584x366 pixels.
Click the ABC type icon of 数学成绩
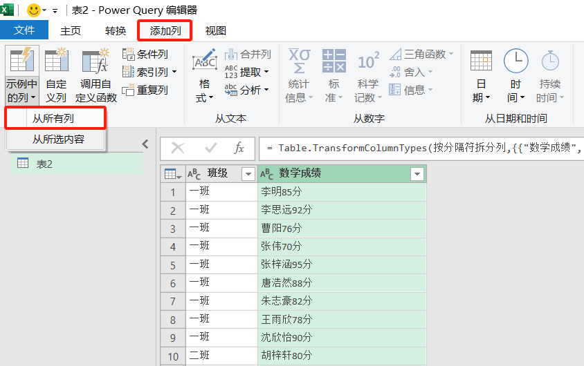[266, 174]
